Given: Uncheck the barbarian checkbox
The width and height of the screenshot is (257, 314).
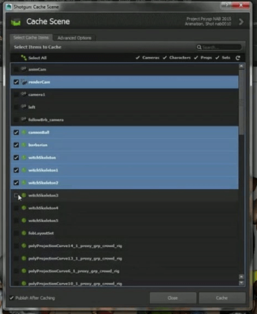Looking at the screenshot, I should tap(16, 145).
